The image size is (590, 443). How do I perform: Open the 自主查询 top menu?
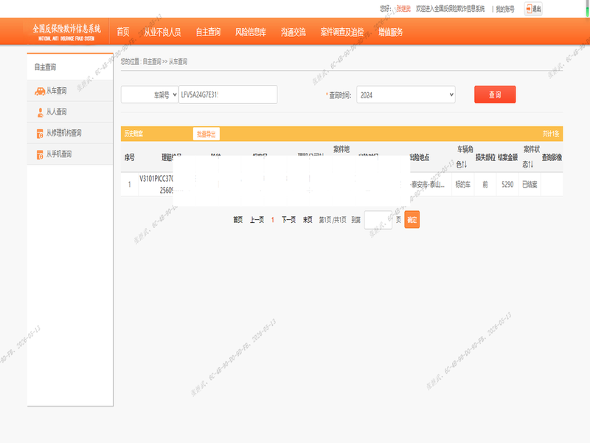209,32
